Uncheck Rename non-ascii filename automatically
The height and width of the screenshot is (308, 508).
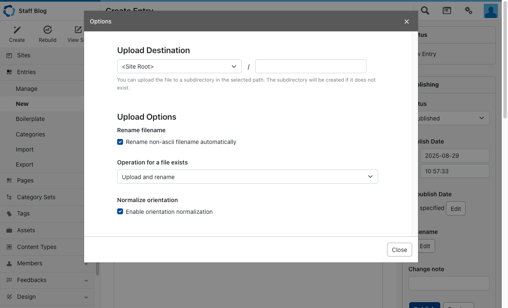[120, 142]
